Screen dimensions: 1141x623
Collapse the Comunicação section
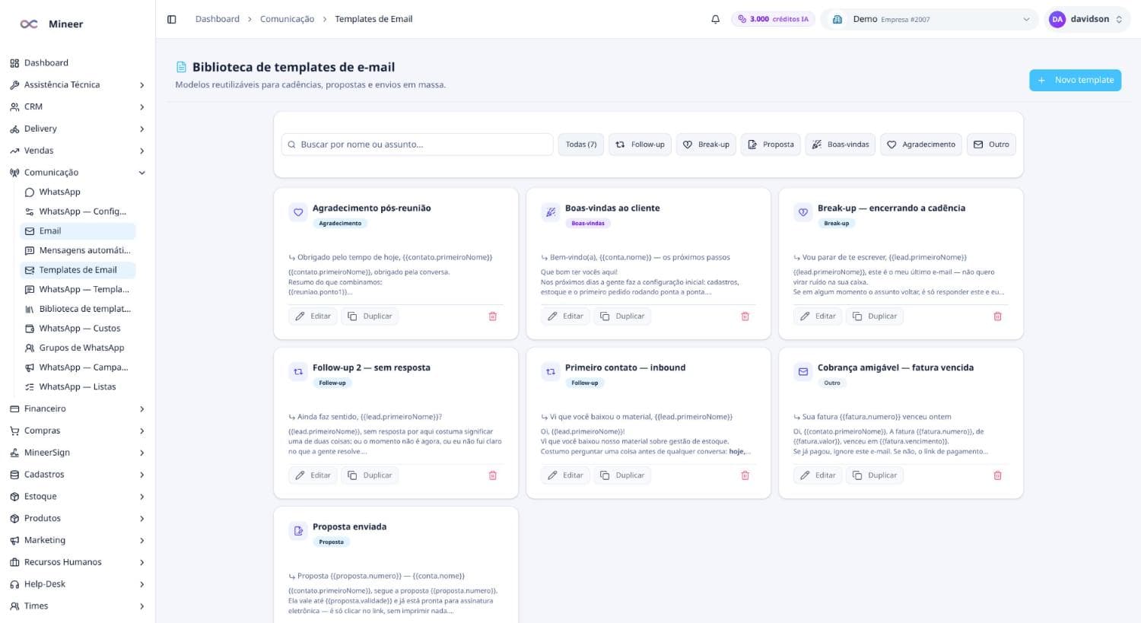pyautogui.click(x=78, y=173)
